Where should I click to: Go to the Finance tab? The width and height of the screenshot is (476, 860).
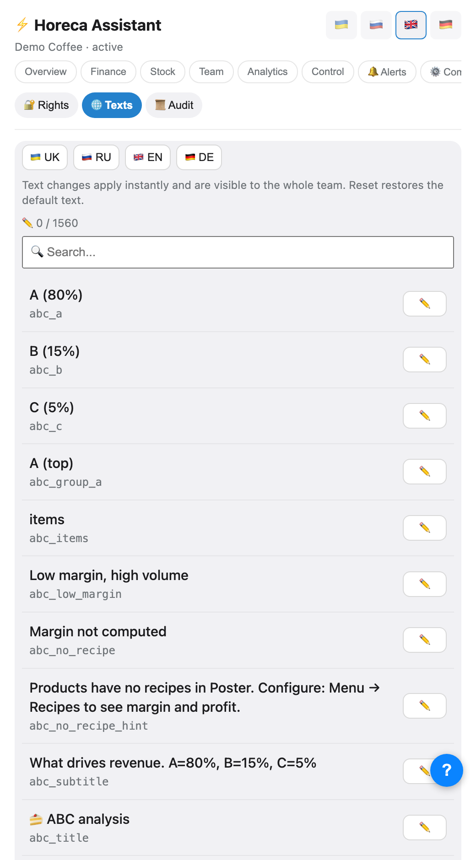pyautogui.click(x=108, y=72)
